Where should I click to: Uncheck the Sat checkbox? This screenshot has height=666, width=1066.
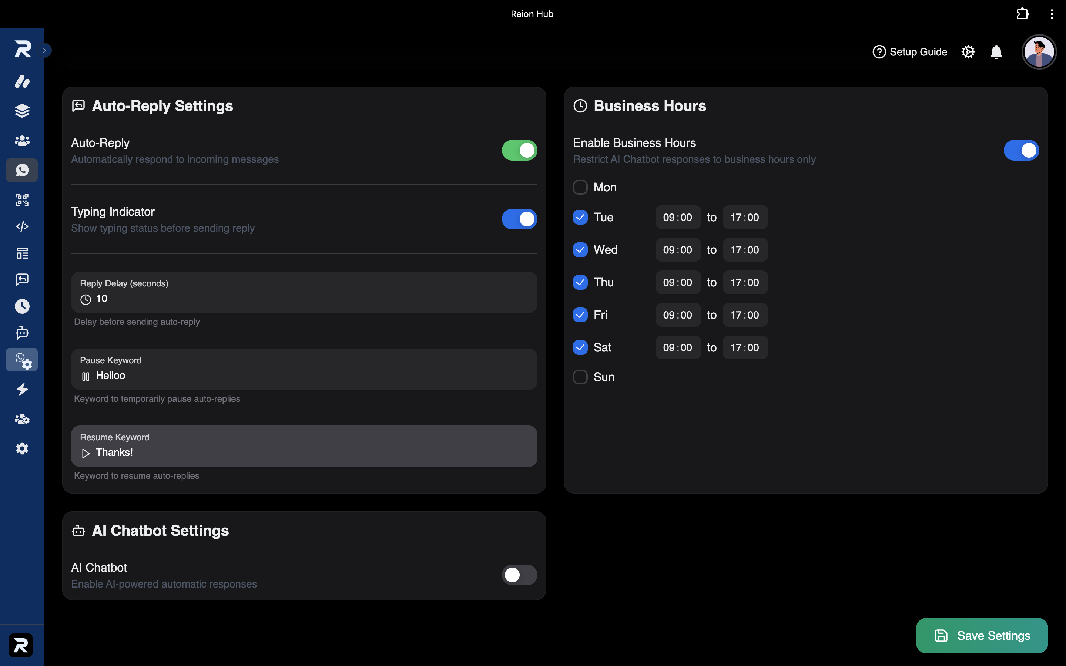point(580,347)
